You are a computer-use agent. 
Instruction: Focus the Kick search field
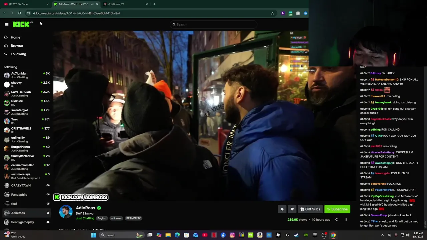pos(213,24)
